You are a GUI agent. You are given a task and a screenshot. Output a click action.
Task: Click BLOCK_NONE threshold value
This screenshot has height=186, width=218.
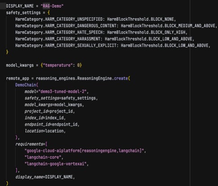click(162, 19)
